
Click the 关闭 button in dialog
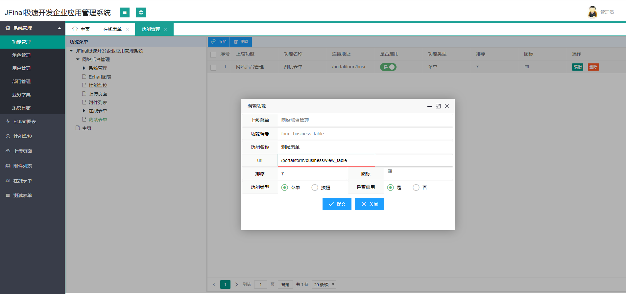(369, 204)
